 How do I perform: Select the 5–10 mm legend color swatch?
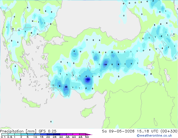(31, 134)
